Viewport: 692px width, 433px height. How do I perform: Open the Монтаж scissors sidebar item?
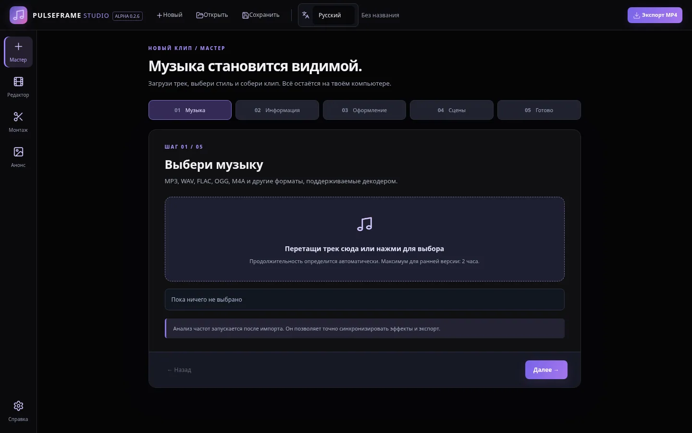coord(18,122)
